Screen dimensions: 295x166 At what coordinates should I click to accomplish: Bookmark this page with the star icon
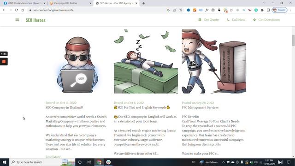[181, 10]
